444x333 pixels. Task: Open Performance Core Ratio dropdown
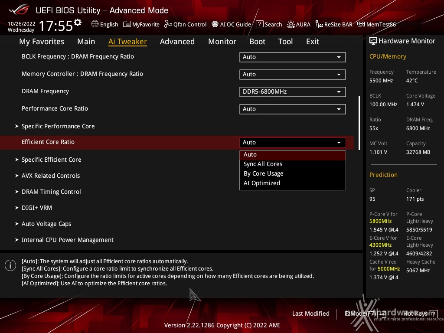point(293,109)
